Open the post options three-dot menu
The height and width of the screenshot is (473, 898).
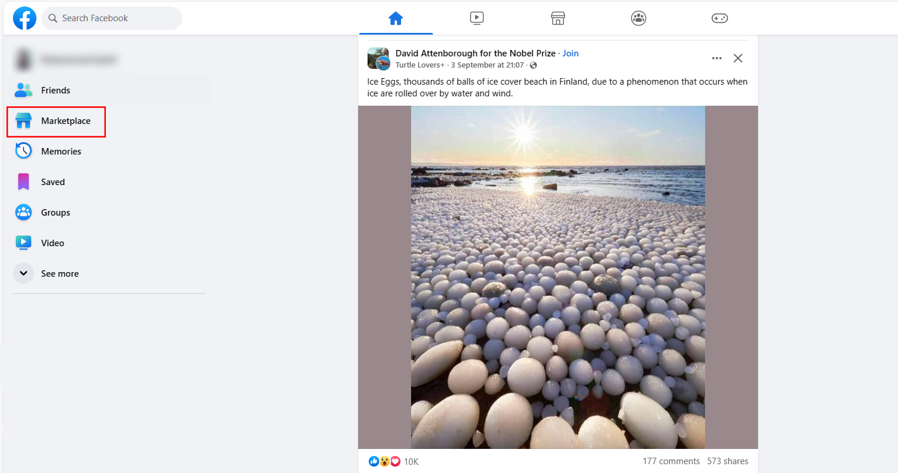716,58
